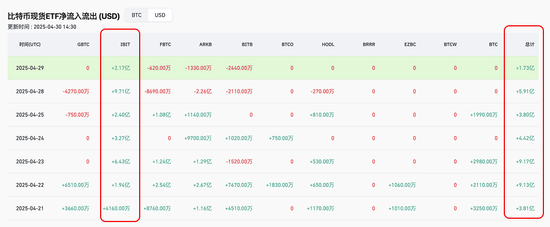Click the 2025-04-28 date cell
This screenshot has width=550, height=227.
[29, 91]
